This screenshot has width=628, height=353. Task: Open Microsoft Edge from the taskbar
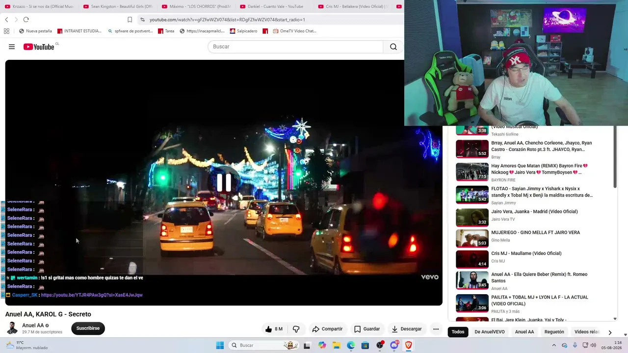(351, 345)
